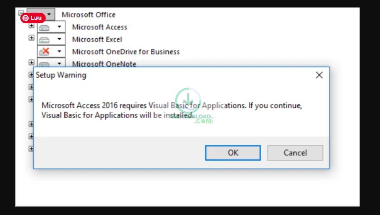This screenshot has width=380, height=215.
Task: Open the Microsoft Excel install options arrow
Action: tap(59, 40)
